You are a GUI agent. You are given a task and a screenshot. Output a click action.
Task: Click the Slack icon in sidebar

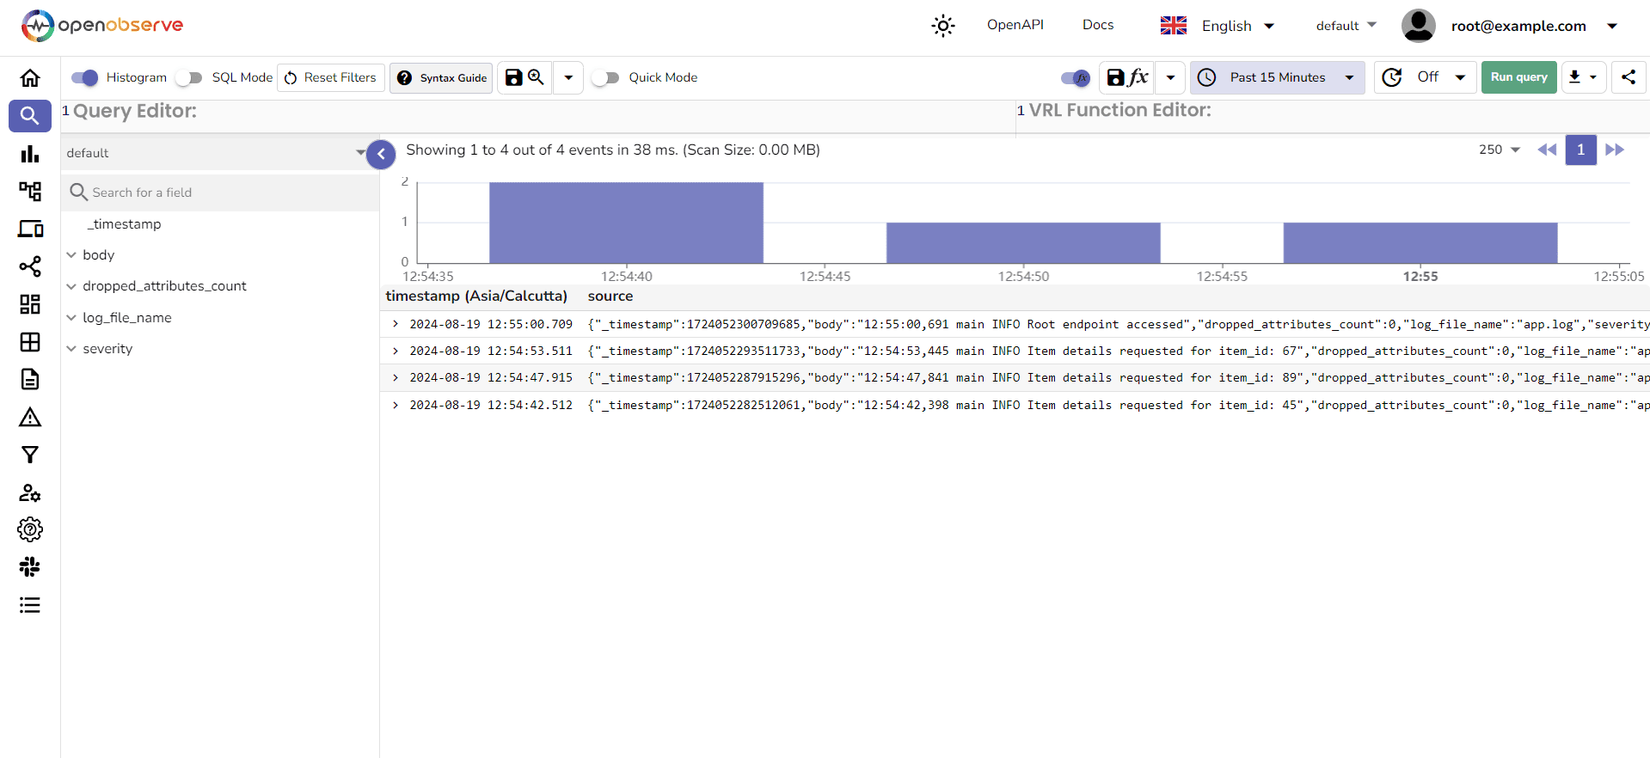tap(30, 567)
